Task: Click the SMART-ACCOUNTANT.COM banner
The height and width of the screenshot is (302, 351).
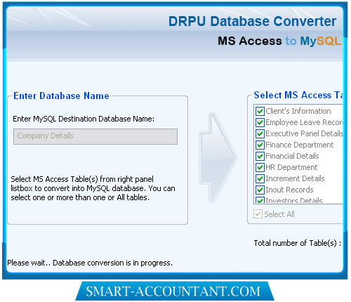Action: [175, 291]
